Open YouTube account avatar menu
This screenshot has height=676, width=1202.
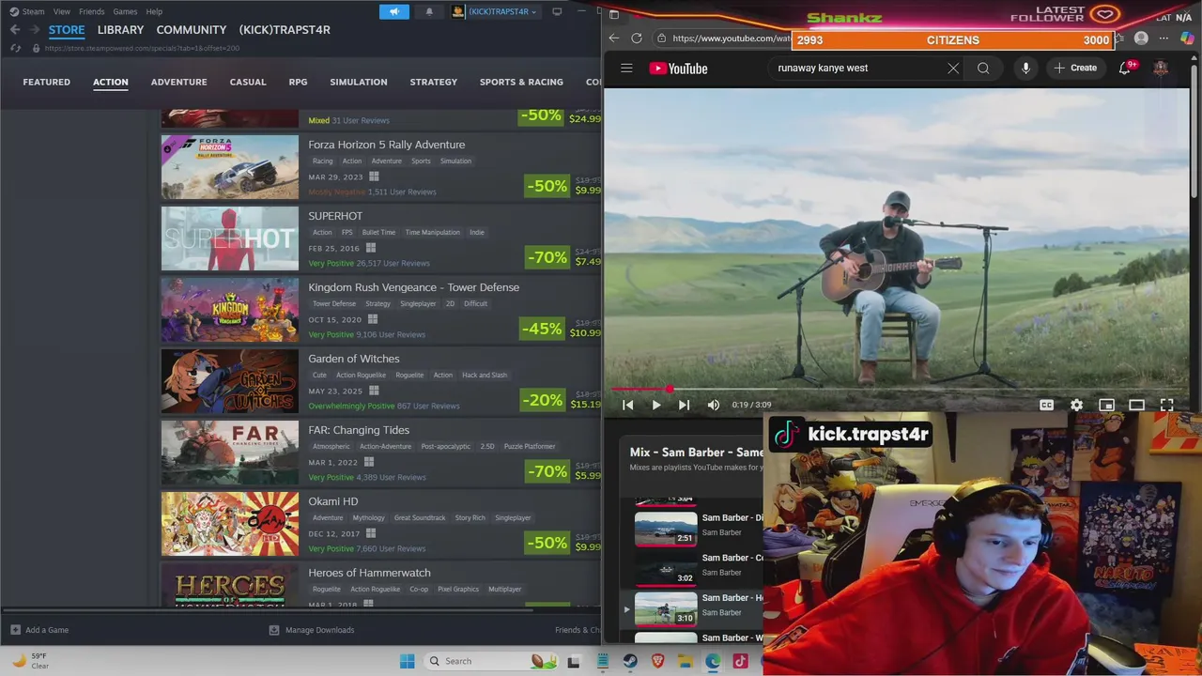tap(1161, 68)
